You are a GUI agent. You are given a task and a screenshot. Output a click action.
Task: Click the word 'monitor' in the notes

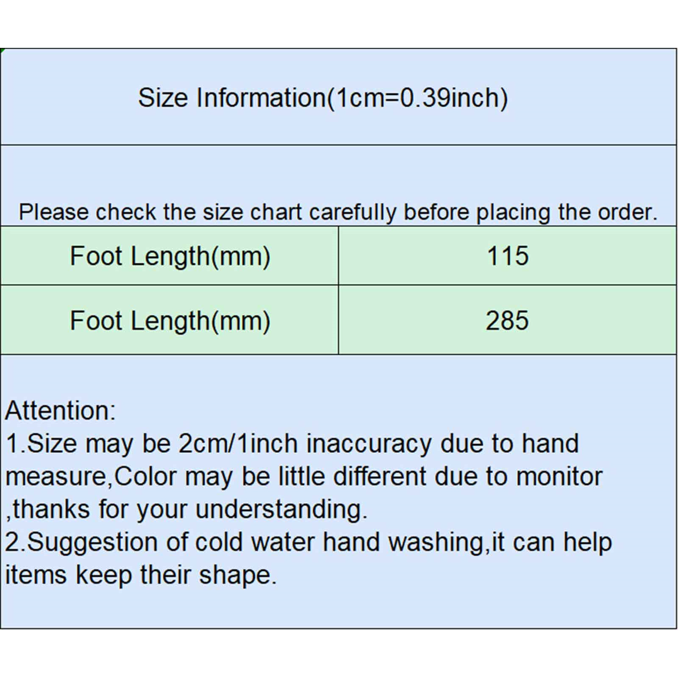559,476
